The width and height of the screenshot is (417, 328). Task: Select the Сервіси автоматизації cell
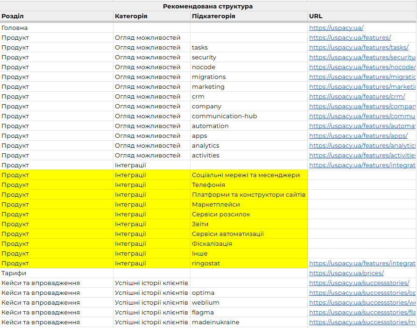(248, 234)
